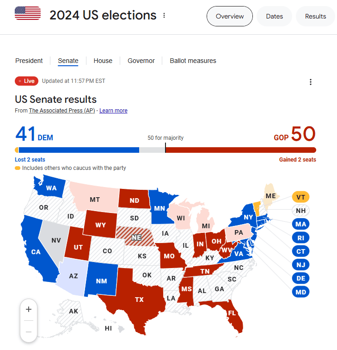Click the red GOP portion of seat bar
The width and height of the screenshot is (337, 350).
pos(240,150)
